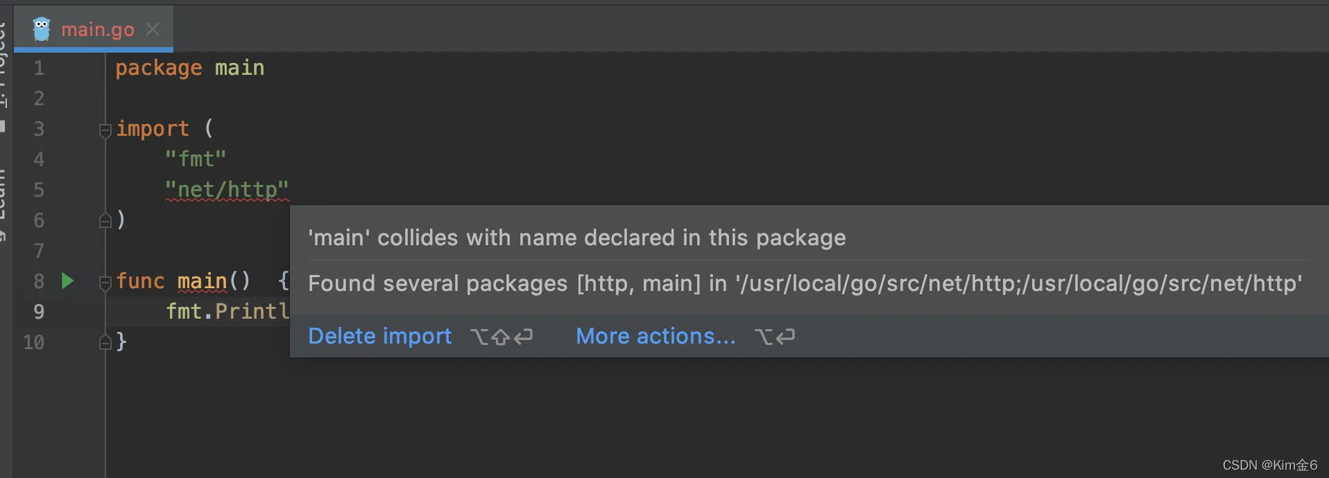
Task: Click line number 1 in gutter
Action: point(39,68)
